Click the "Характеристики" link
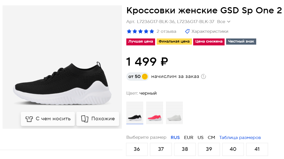The height and width of the screenshot is (159, 284). (210, 31)
